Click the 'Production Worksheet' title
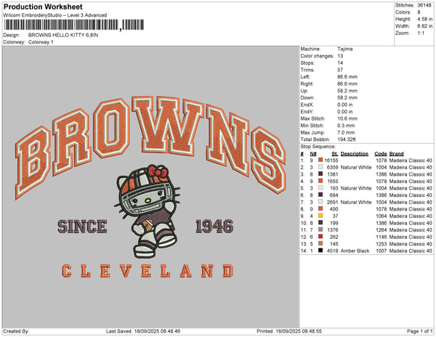The image size is (436, 337). pyautogui.click(x=43, y=7)
